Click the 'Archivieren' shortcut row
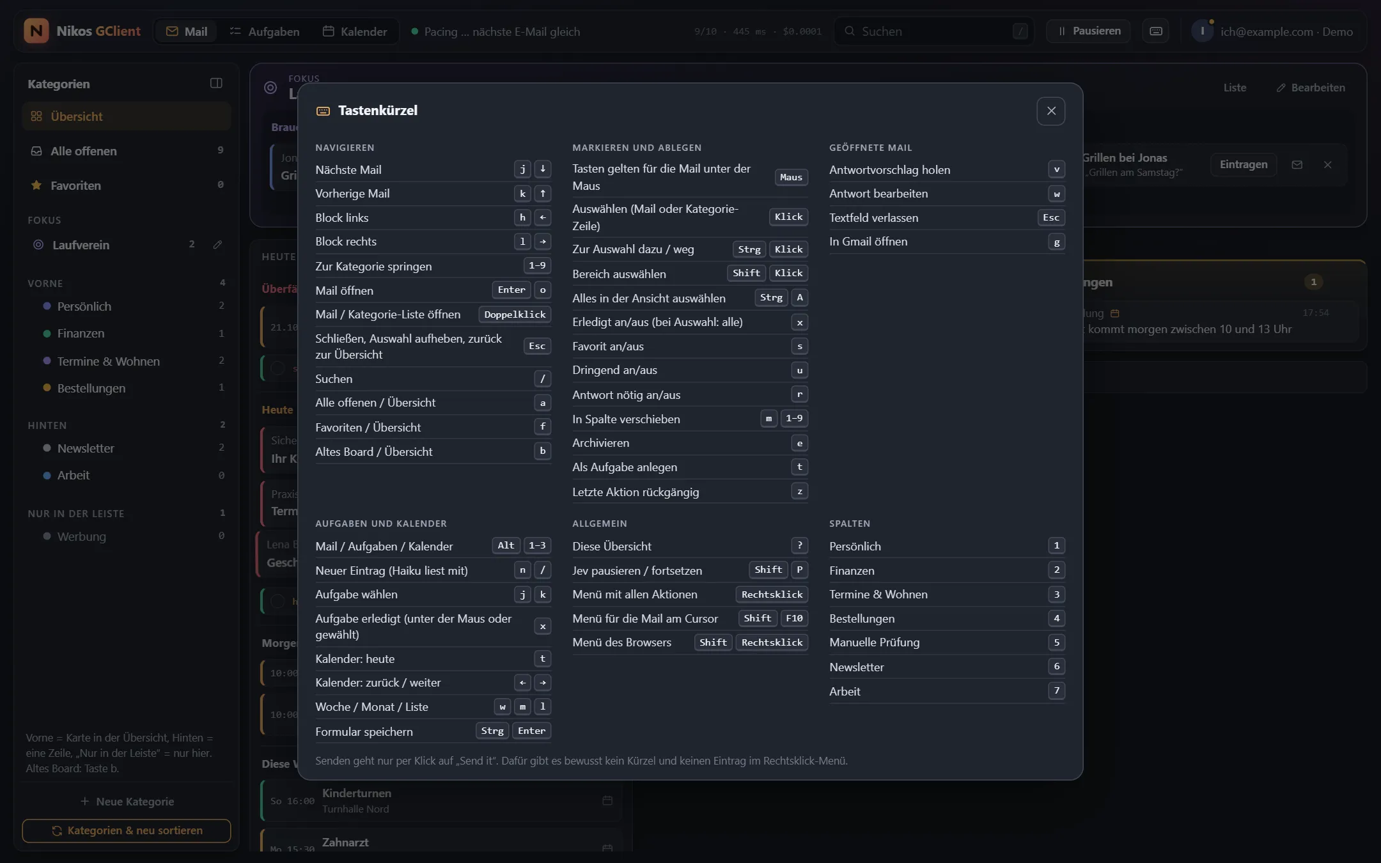Screen dimensions: 1381x863 coord(690,443)
